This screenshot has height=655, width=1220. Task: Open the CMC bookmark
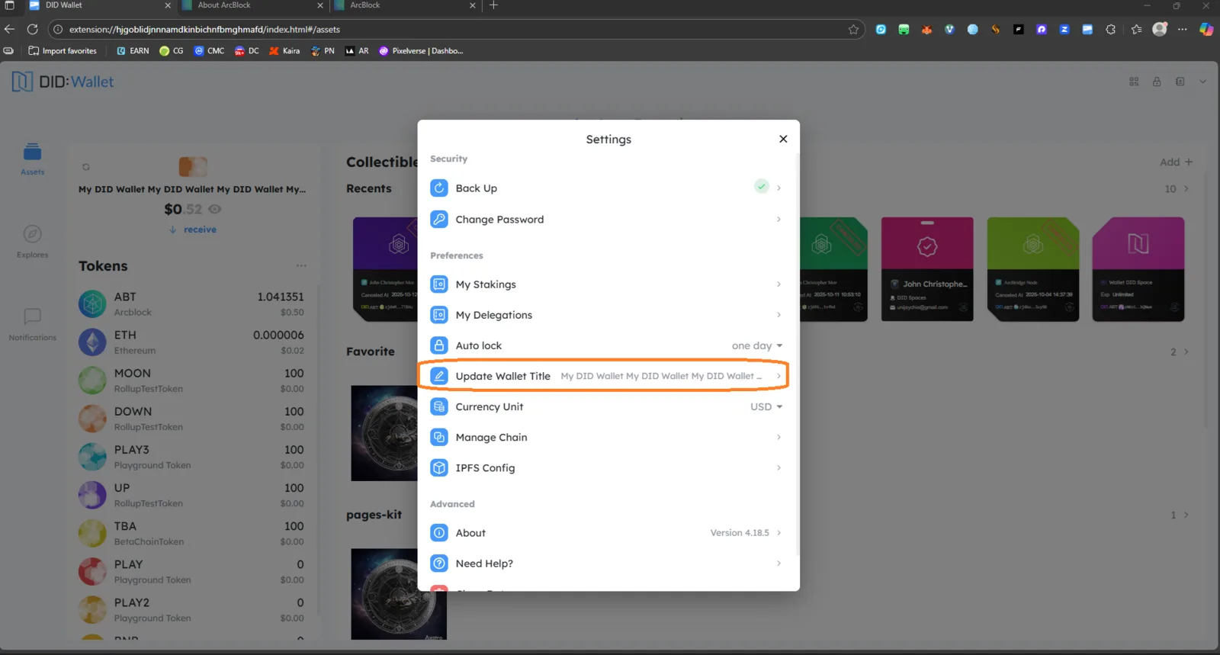209,51
